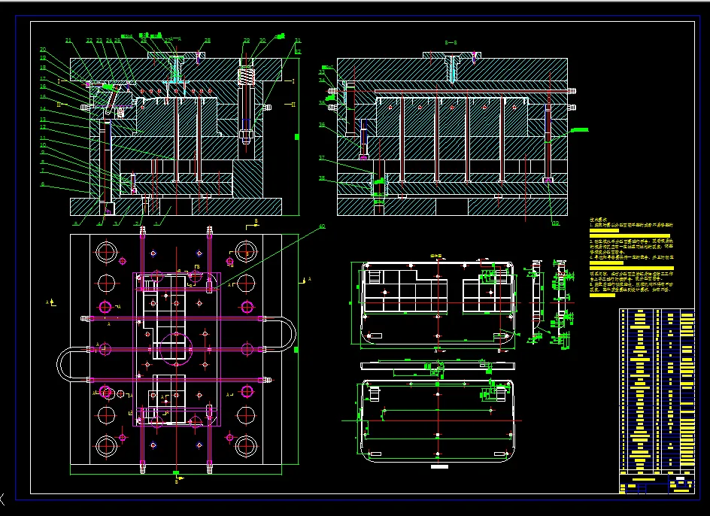Image resolution: width=710 pixels, height=516 pixels.
Task: Click part balloon number 33
Action: coord(322,72)
